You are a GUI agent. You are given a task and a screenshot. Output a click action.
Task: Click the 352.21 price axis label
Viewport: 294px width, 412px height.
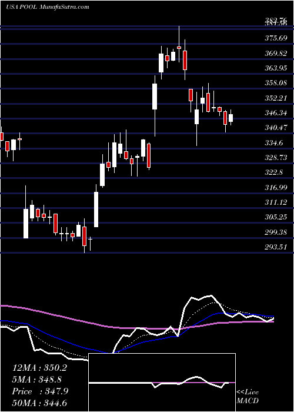point(276,98)
